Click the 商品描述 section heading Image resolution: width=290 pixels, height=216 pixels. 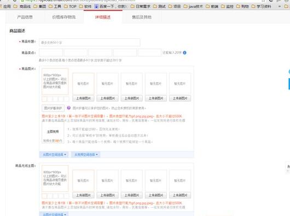17,31
